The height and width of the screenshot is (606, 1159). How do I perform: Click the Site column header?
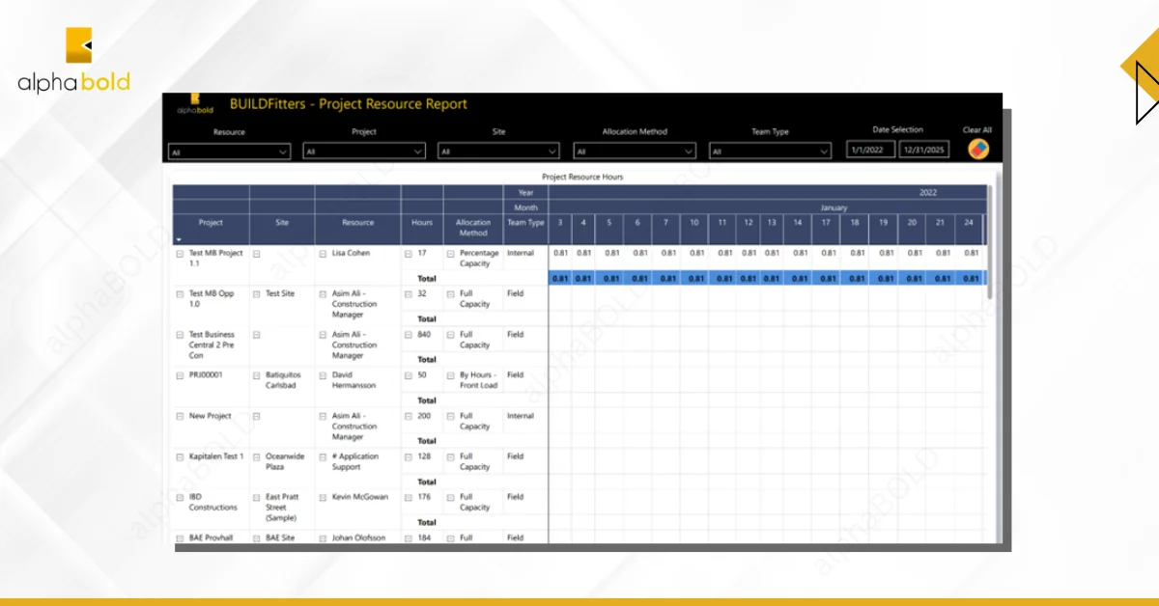click(x=282, y=222)
